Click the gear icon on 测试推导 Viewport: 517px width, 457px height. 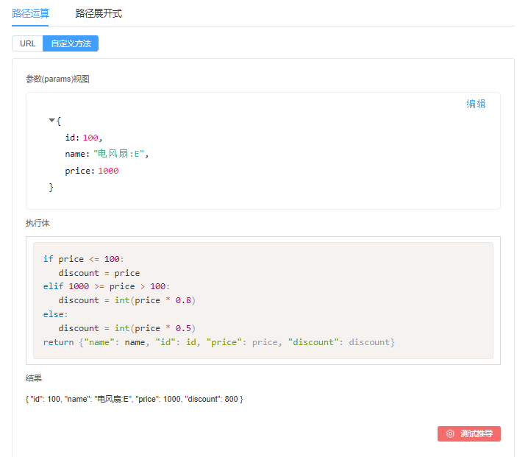click(x=450, y=433)
